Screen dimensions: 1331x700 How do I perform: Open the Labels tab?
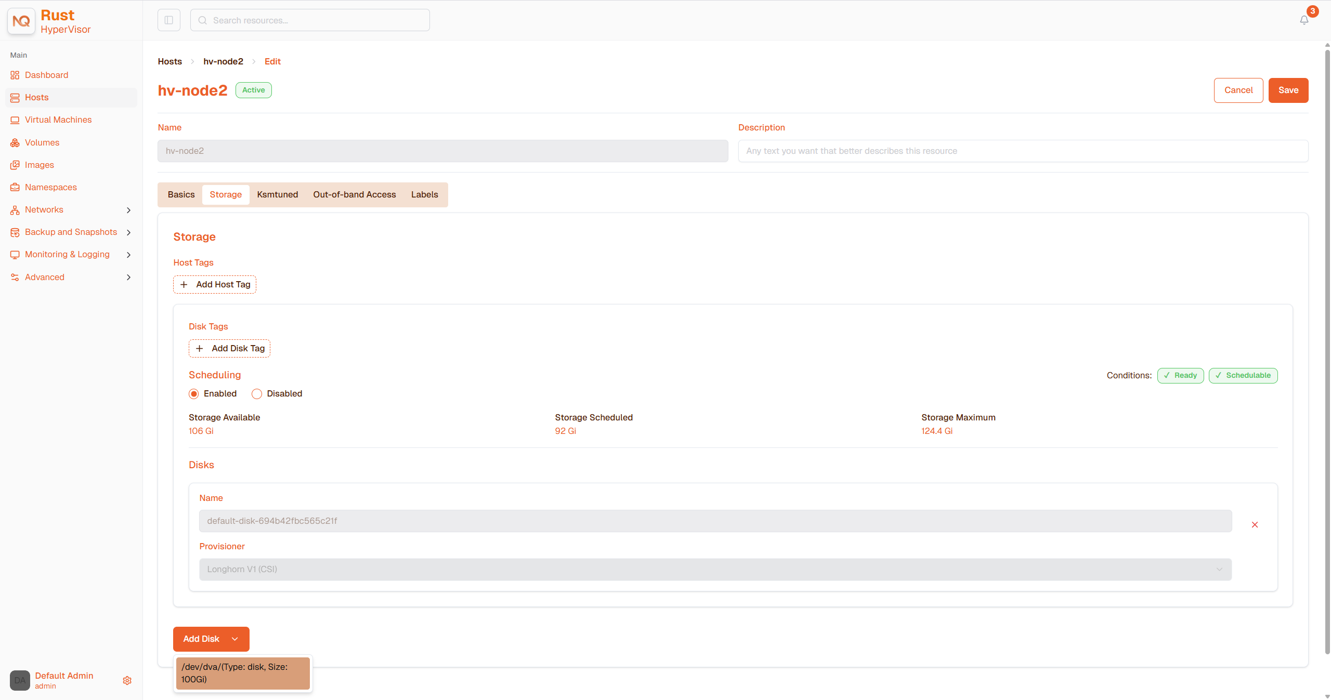pos(425,195)
